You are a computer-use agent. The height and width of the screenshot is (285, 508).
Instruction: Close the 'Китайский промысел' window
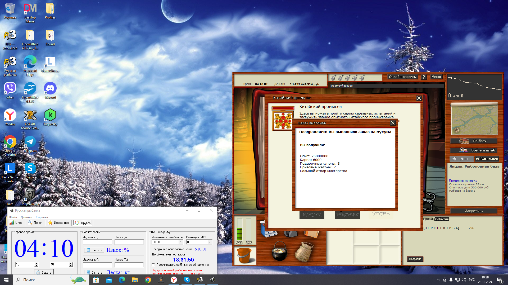[x=419, y=98]
